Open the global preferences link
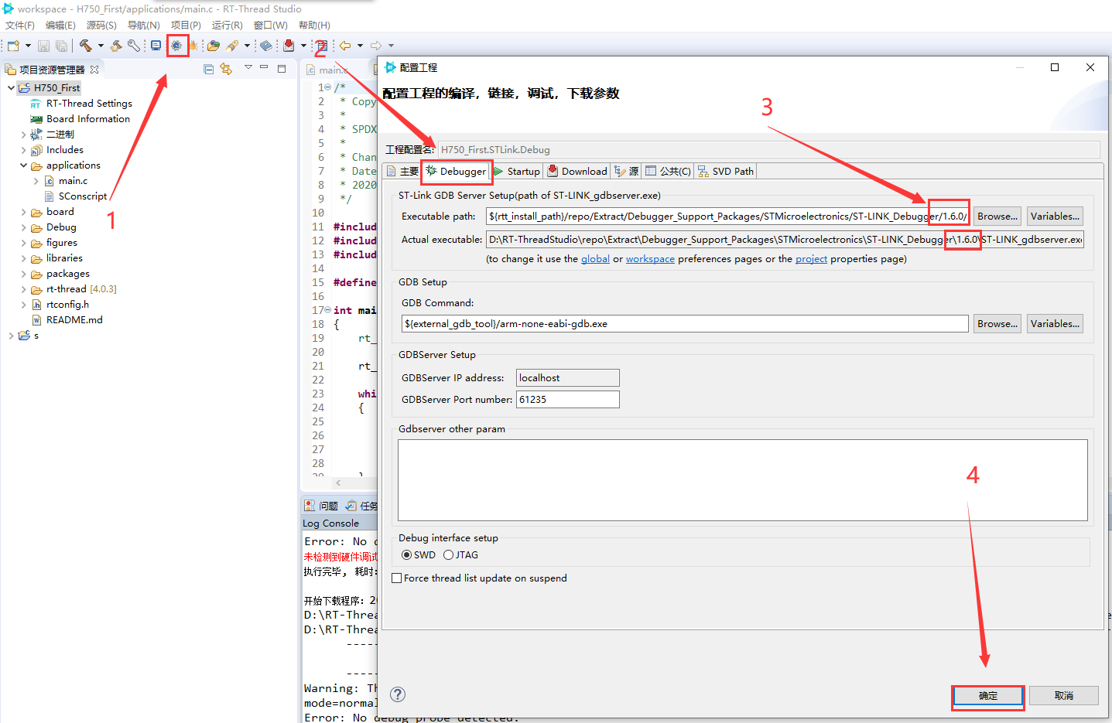The width and height of the screenshot is (1112, 723). (x=595, y=259)
